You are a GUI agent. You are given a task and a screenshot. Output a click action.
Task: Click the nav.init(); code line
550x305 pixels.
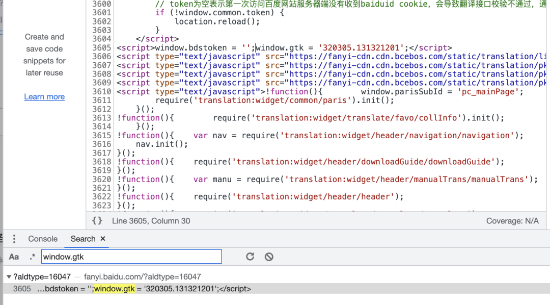[x=162, y=144]
